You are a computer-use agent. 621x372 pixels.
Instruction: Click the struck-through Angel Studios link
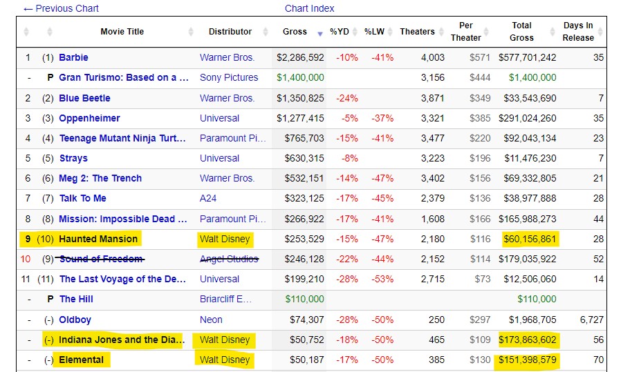coord(229,259)
